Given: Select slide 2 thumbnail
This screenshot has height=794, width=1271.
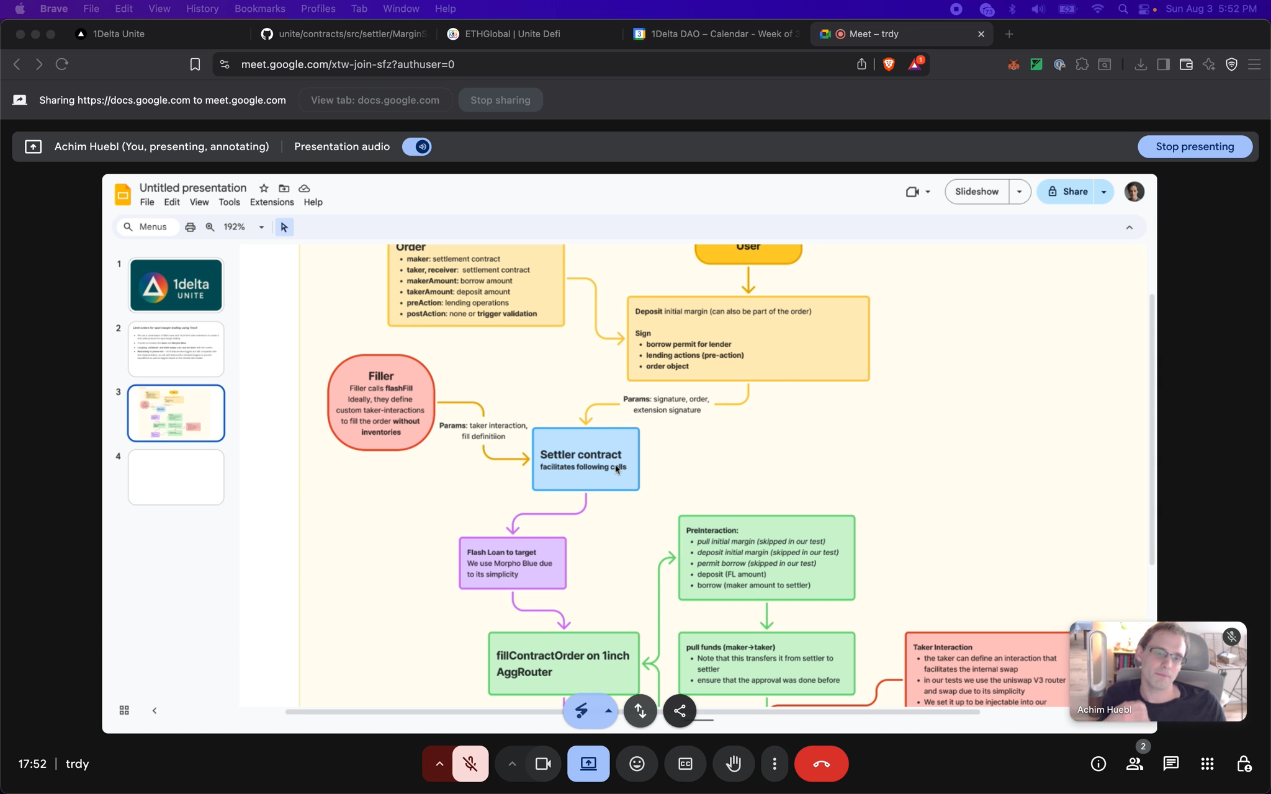Looking at the screenshot, I should (176, 349).
